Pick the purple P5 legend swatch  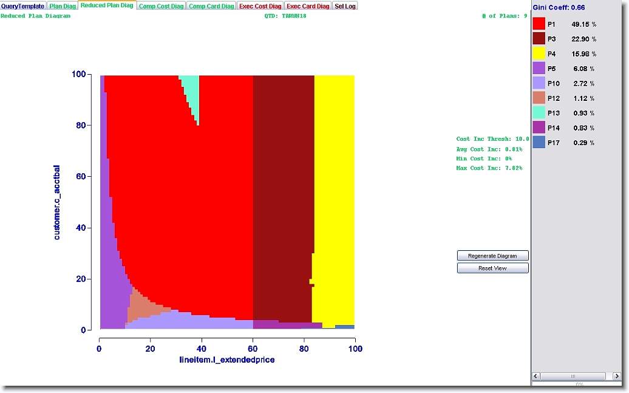pyautogui.click(x=539, y=69)
